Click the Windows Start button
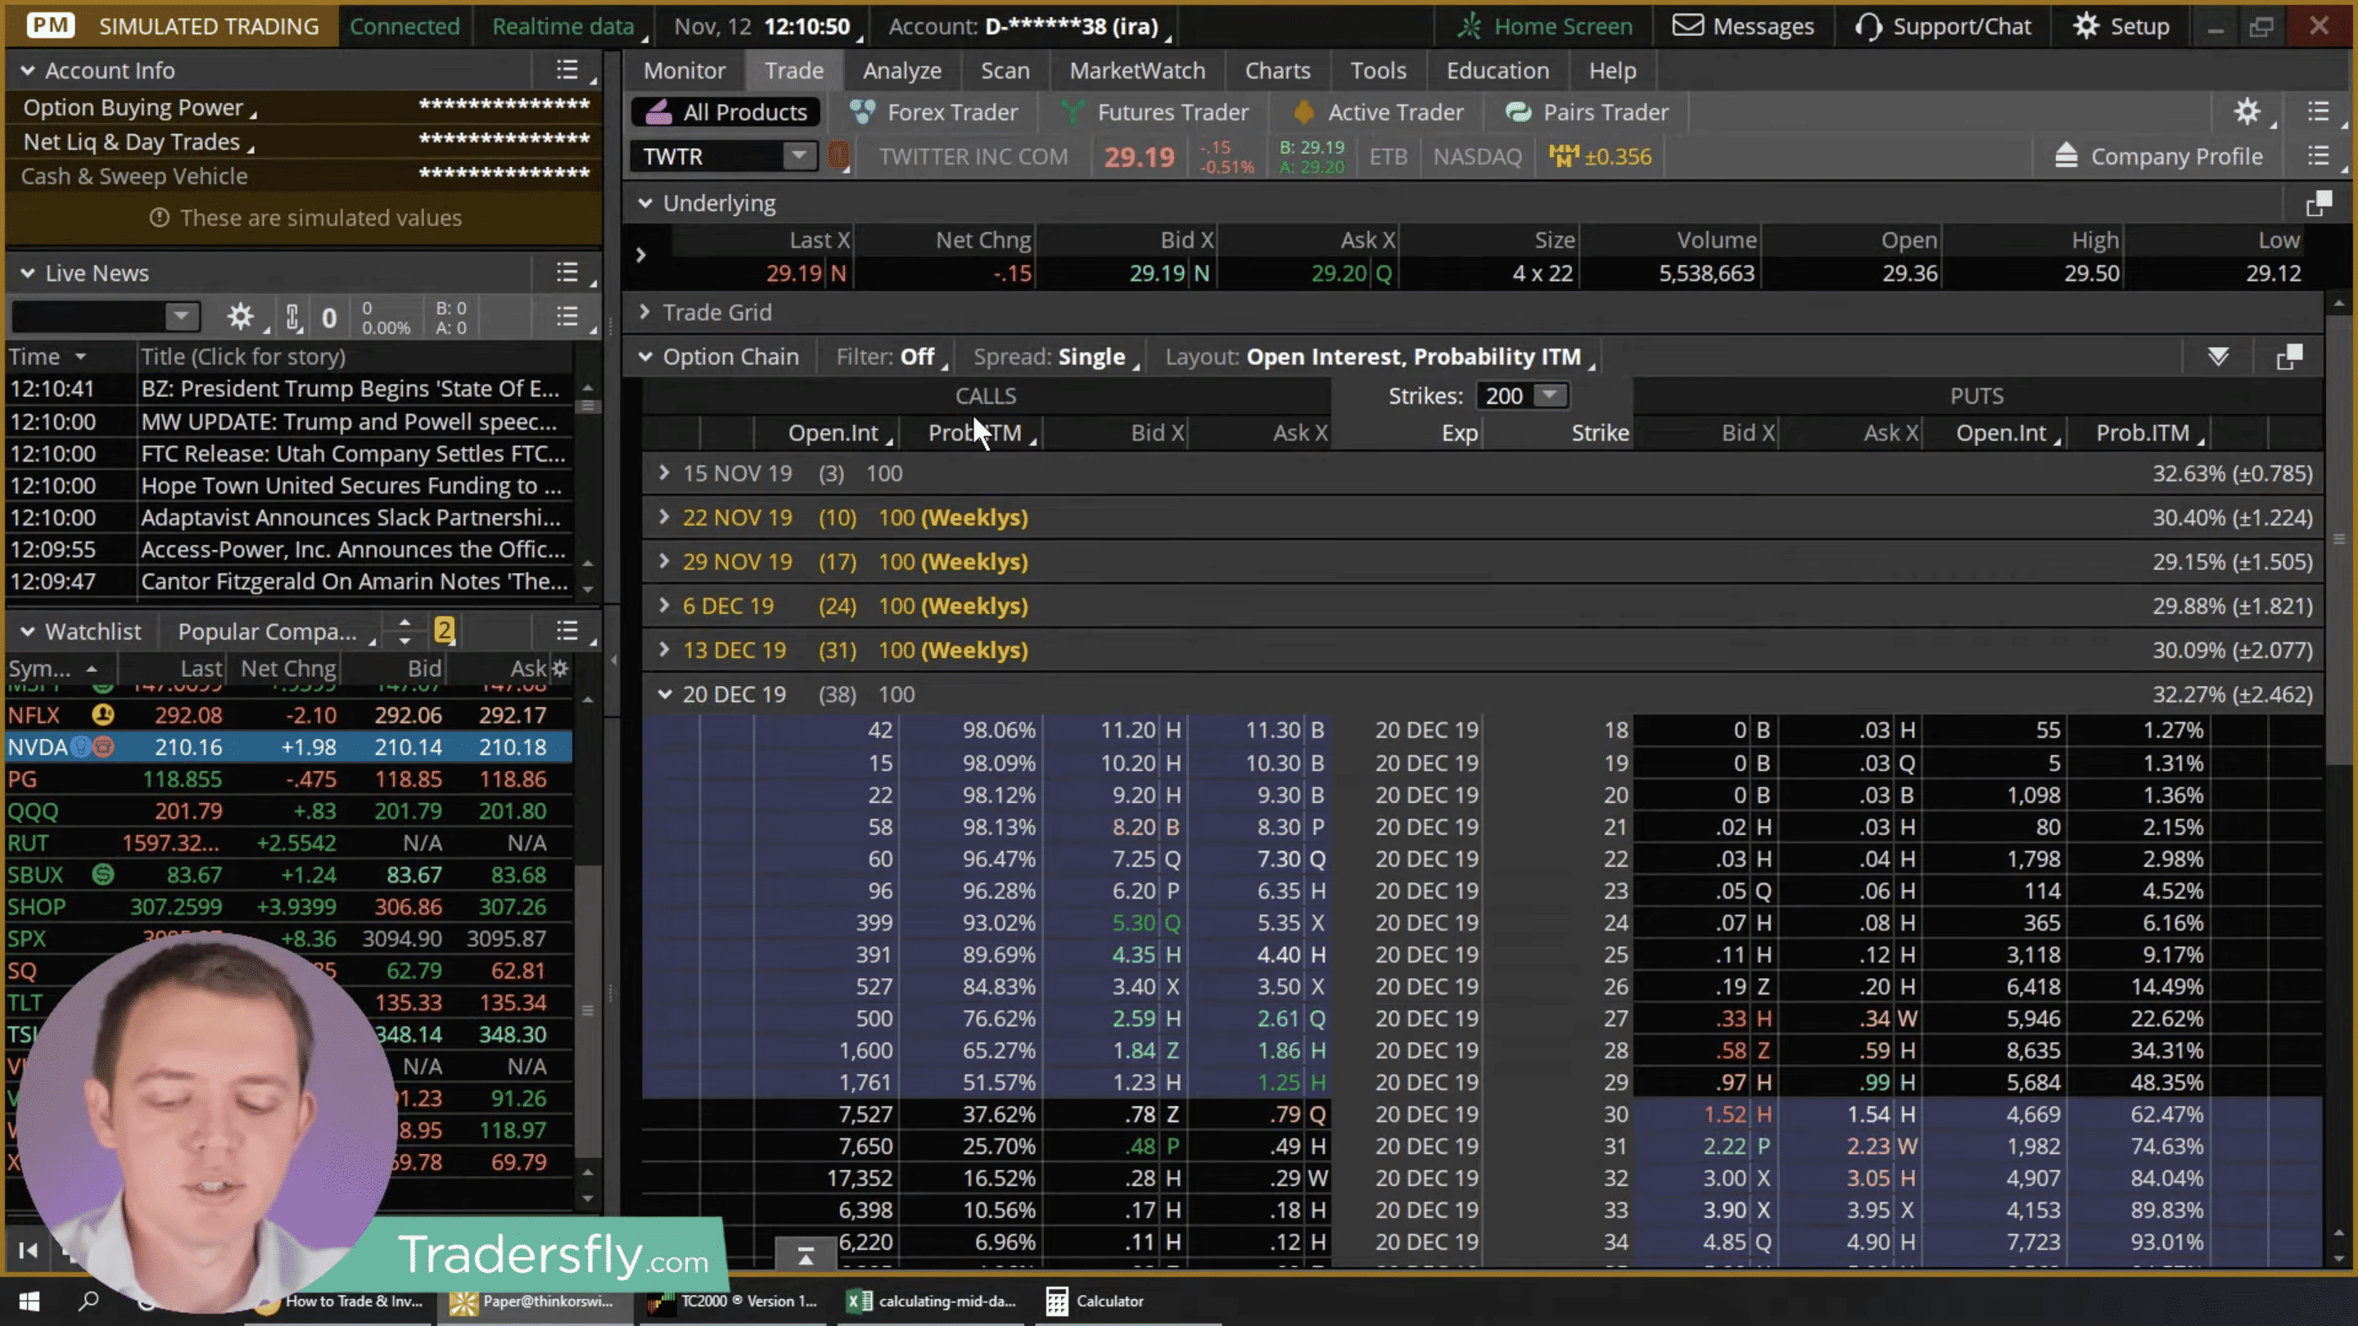Viewport: 2358px width, 1326px height. [29, 1301]
